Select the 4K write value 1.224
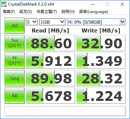This screenshot has width=130, height=119. click(x=101, y=96)
